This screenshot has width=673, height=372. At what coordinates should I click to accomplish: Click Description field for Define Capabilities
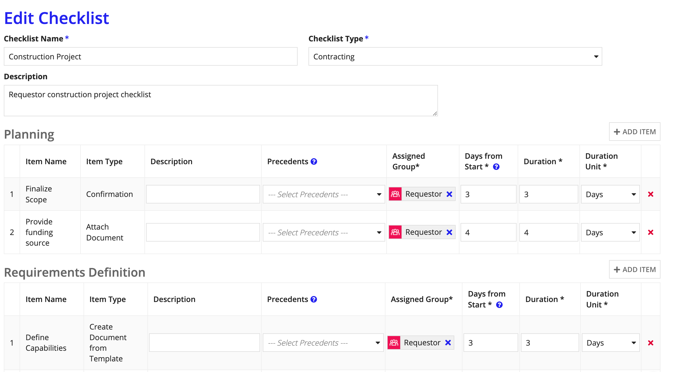pos(205,343)
